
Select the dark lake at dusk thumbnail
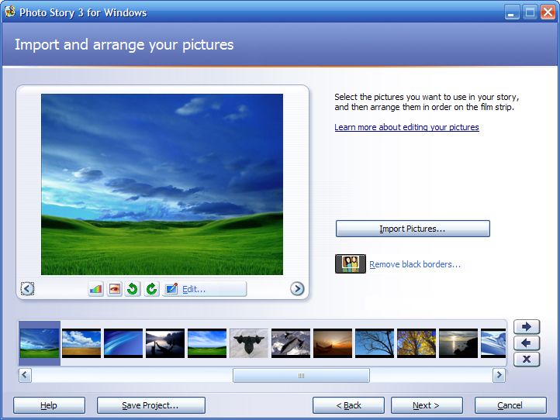pyautogui.click(x=165, y=343)
